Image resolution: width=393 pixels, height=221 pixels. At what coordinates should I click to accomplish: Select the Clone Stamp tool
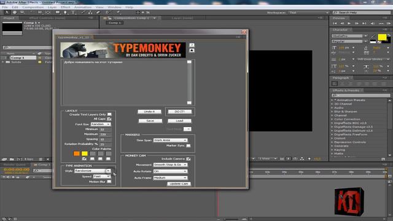point(90,12)
